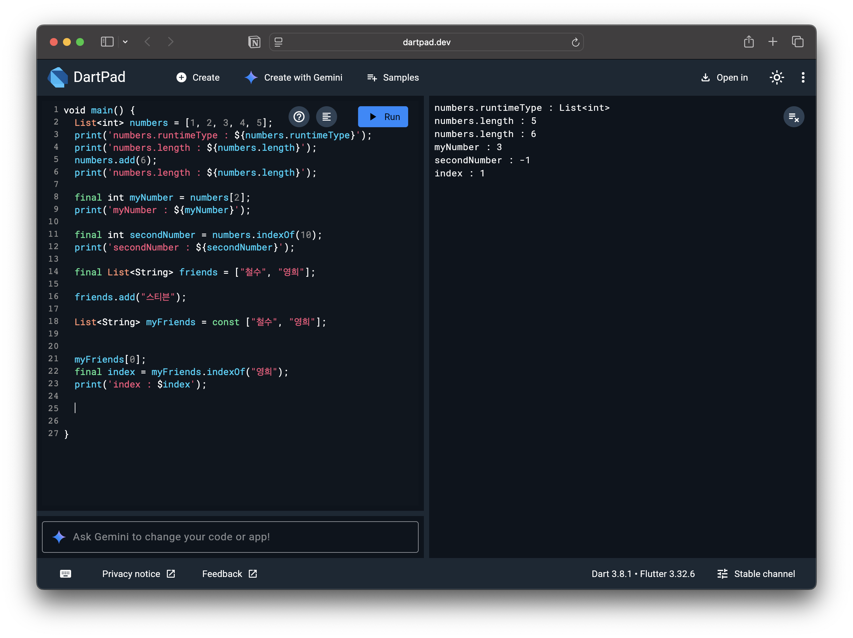The height and width of the screenshot is (638, 853).
Task: Toggle light/dark theme with sun icon
Action: pyautogui.click(x=776, y=77)
